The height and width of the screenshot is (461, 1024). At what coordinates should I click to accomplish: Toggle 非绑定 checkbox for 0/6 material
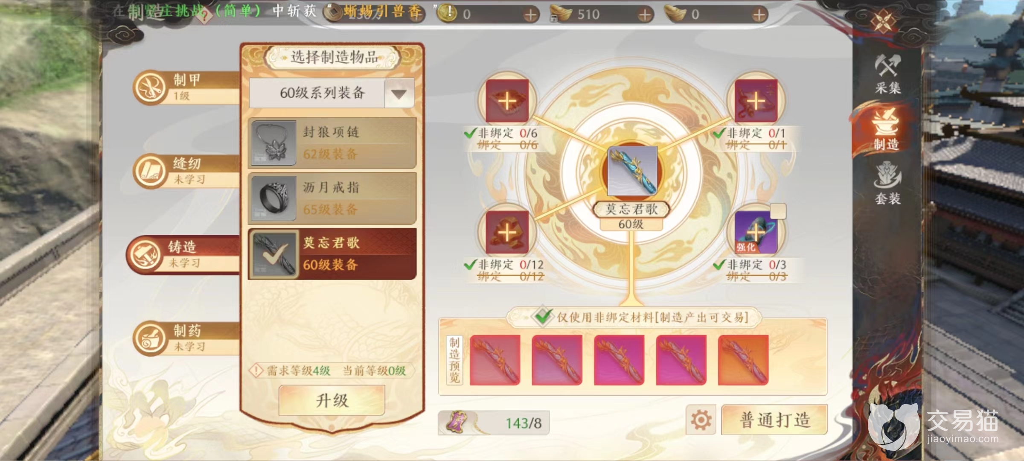click(470, 134)
